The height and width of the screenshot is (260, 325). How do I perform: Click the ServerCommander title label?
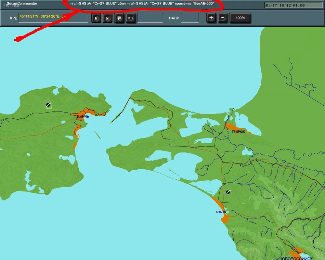coord(22,3)
